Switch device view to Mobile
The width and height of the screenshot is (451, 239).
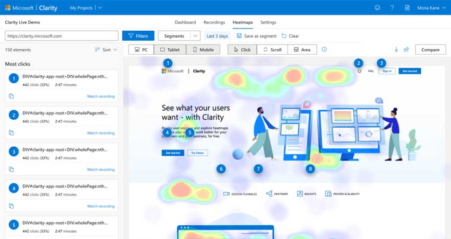(x=203, y=49)
